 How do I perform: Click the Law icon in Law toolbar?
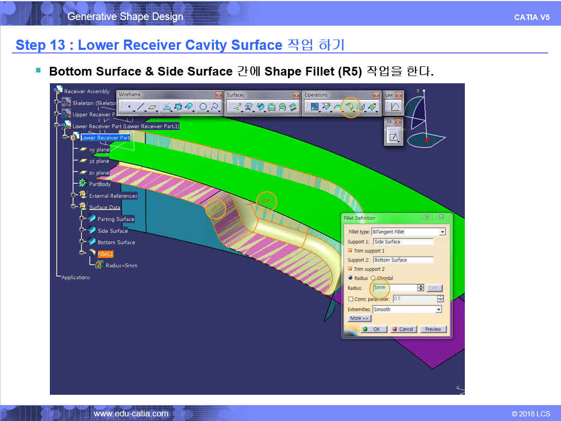point(395,107)
